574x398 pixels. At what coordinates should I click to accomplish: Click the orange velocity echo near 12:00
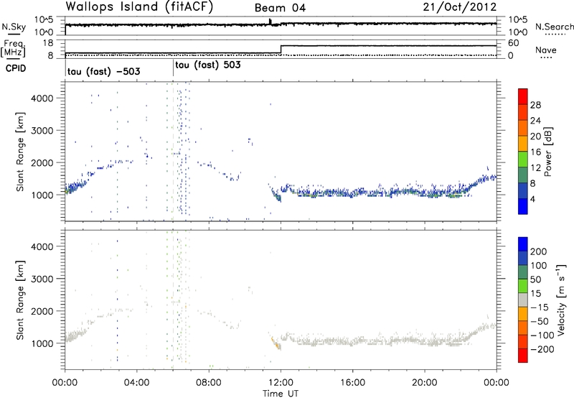click(277, 346)
